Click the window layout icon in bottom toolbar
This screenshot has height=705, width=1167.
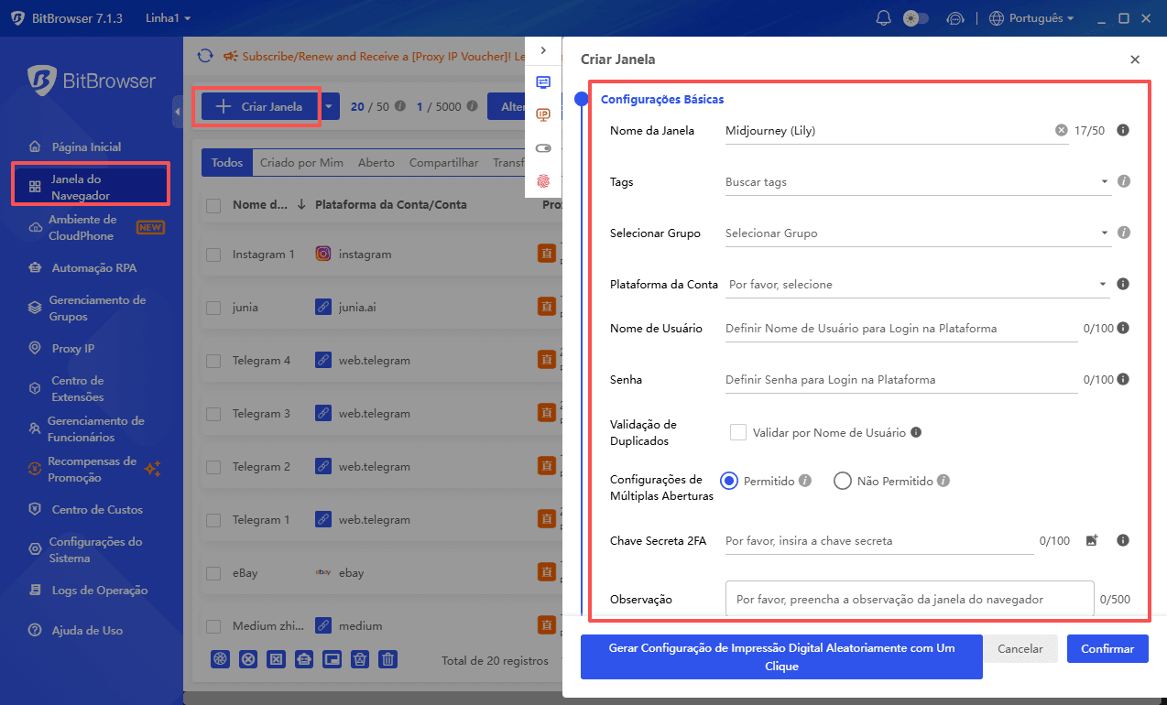tap(333, 659)
